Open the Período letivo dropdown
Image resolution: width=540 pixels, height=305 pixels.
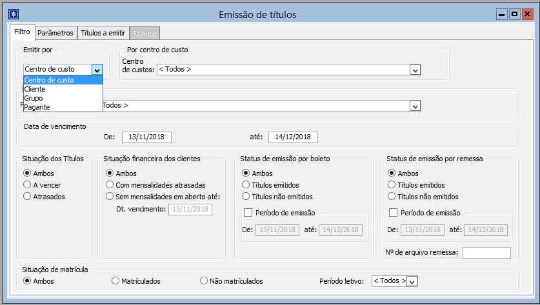[412, 281]
